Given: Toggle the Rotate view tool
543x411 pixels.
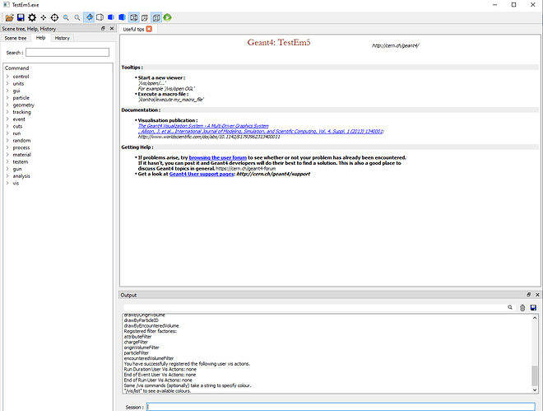Looking at the screenshot, I should (89, 17).
